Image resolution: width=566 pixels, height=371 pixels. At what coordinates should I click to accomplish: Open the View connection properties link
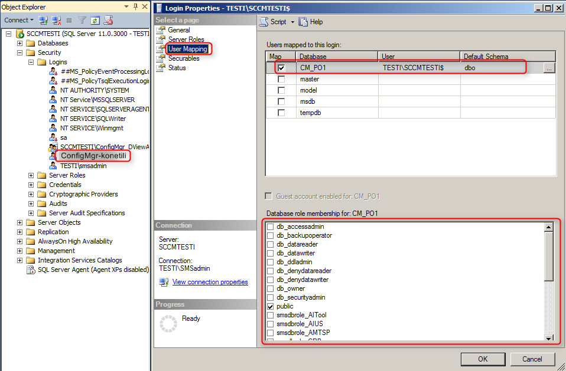(x=210, y=282)
